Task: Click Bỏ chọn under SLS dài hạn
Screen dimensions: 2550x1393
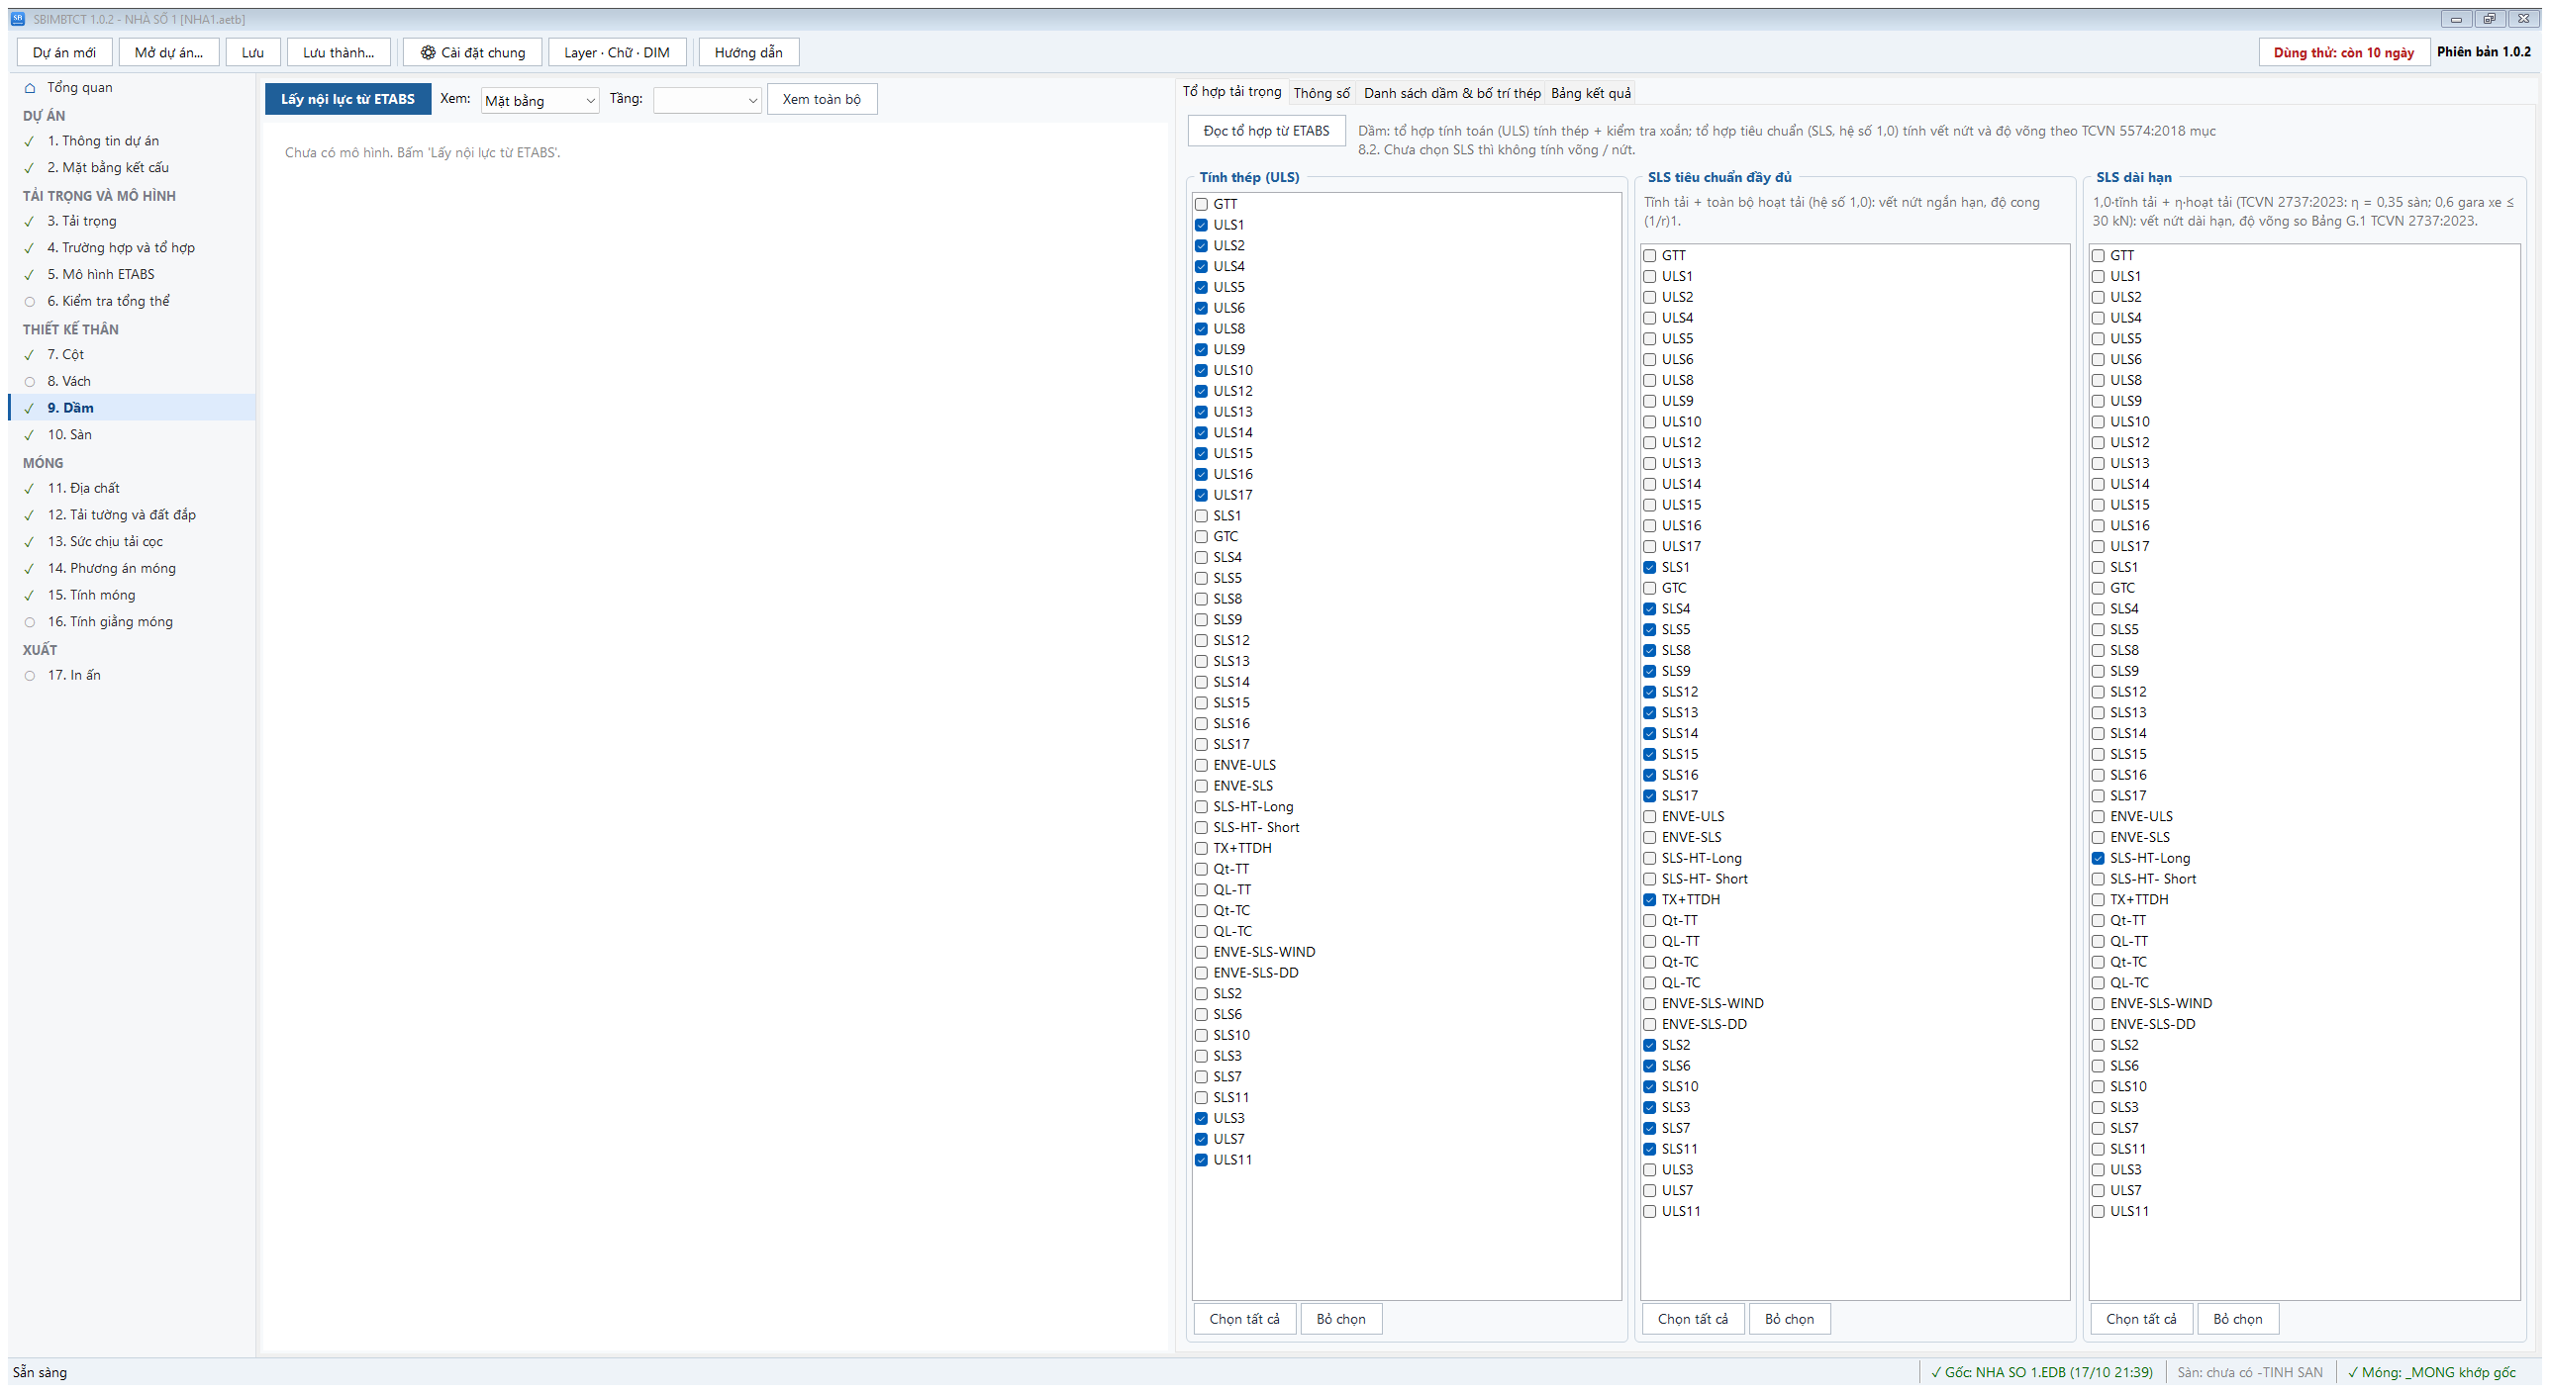Action: [2238, 1320]
